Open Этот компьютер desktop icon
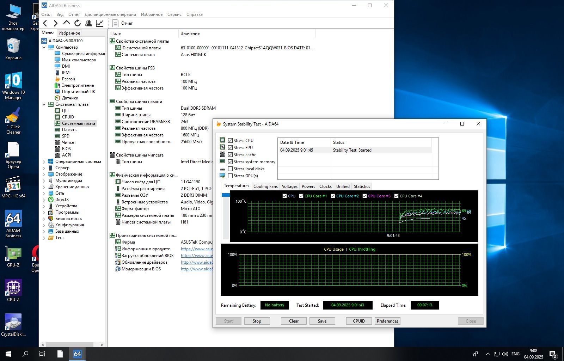Viewport: 564px width, 361px height. [13, 17]
